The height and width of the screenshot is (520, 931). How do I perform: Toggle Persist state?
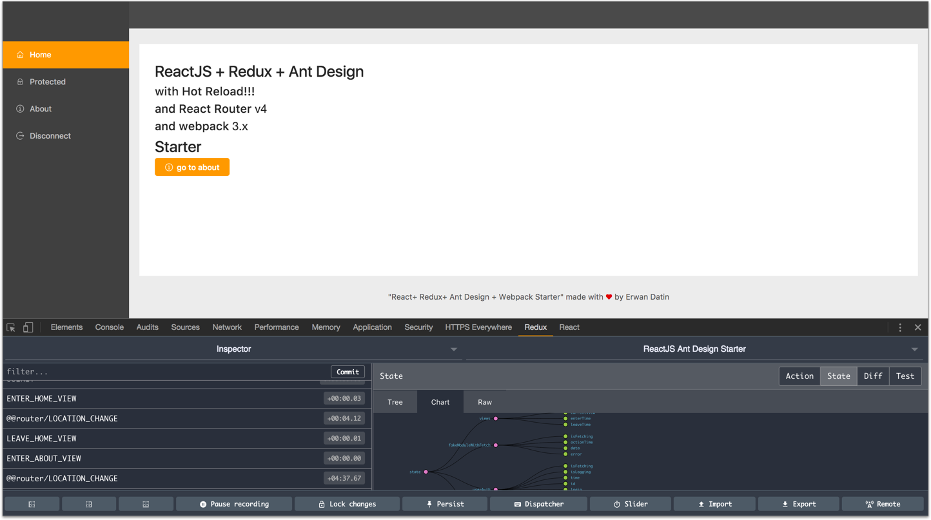[445, 504]
